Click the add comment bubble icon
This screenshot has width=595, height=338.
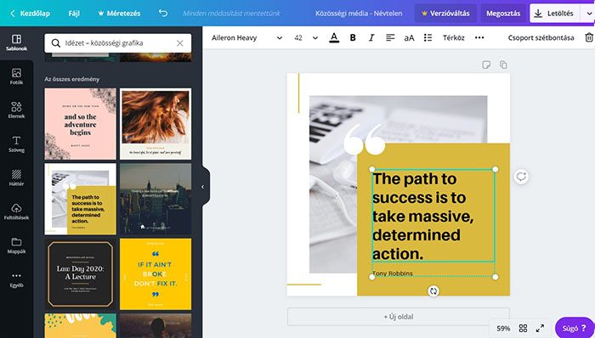(x=521, y=177)
